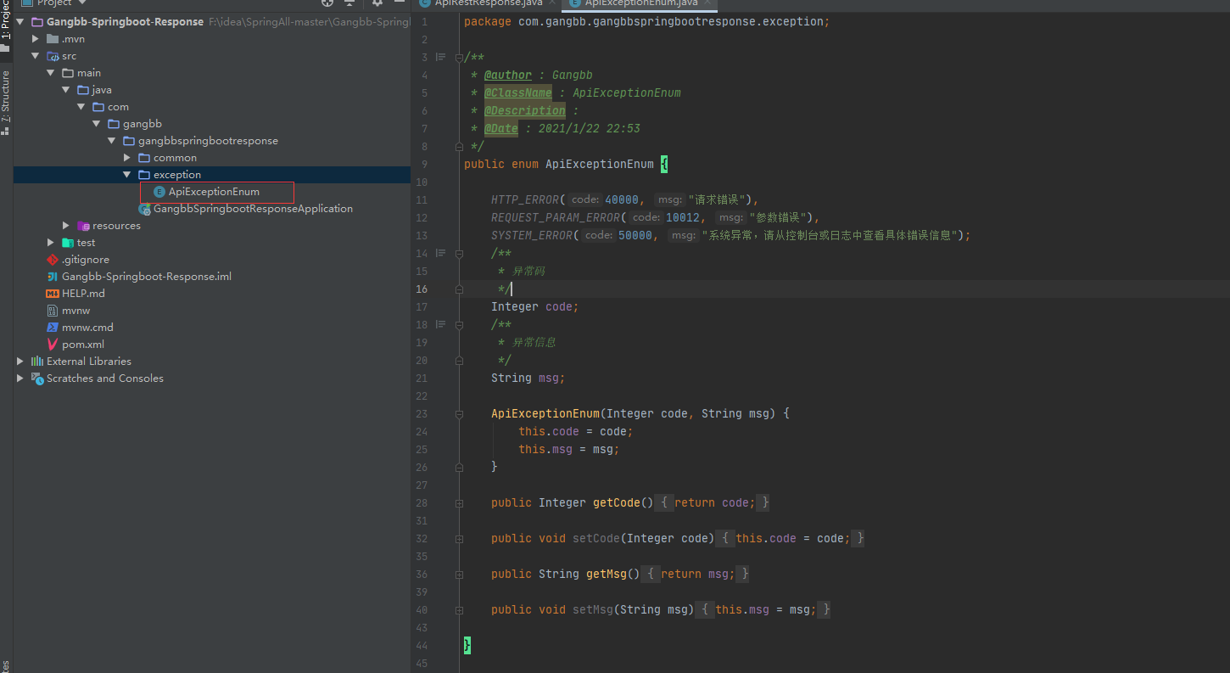Viewport: 1230px width, 673px height.
Task: Click the locate/select opened file icon
Action: coord(327,3)
